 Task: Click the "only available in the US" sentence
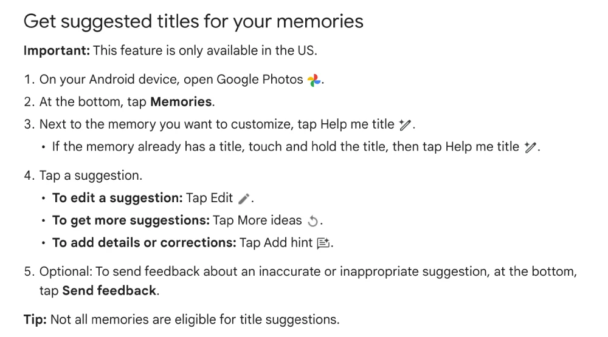pos(205,51)
